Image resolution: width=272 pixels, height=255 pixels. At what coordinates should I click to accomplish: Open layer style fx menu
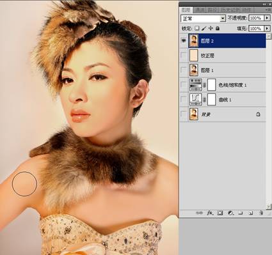click(210, 213)
